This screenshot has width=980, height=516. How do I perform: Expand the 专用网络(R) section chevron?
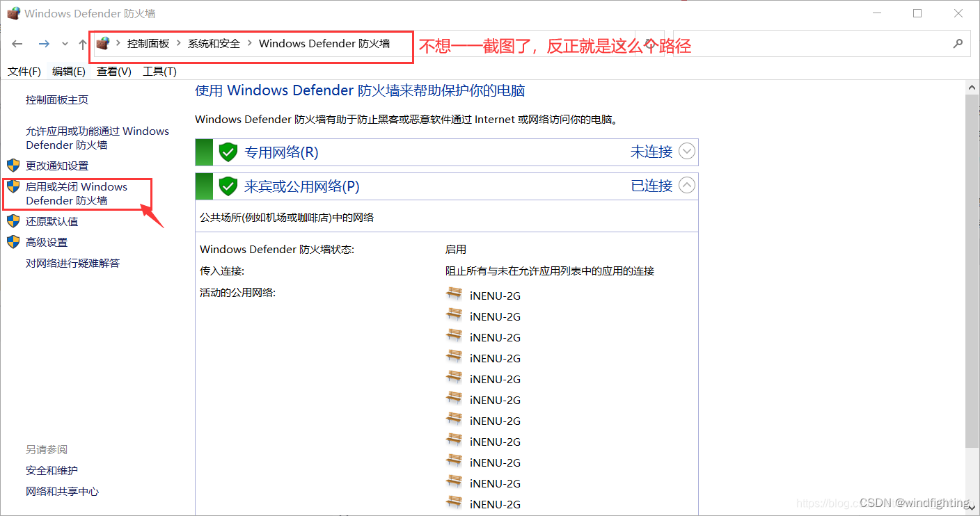687,151
